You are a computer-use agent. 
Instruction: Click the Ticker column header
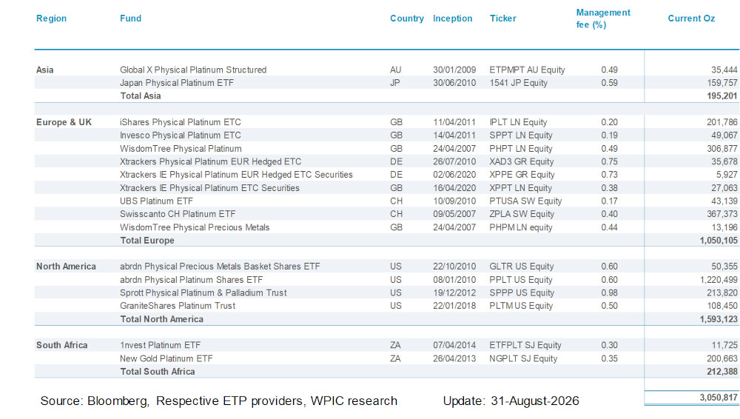(502, 19)
